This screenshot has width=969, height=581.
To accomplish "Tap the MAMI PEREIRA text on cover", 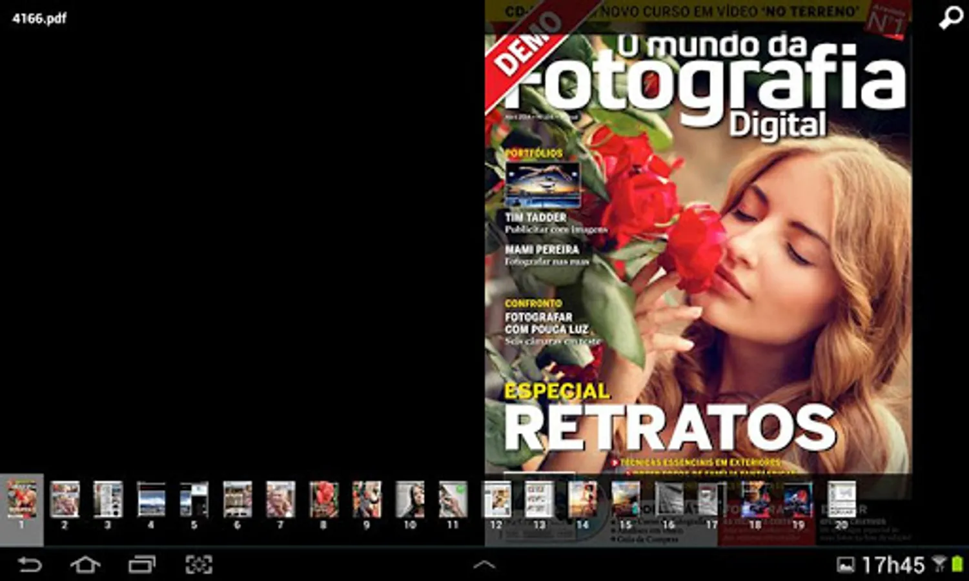I will 542,249.
